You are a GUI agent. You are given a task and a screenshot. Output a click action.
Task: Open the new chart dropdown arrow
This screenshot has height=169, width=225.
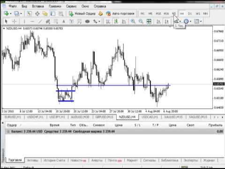(x=11, y=14)
